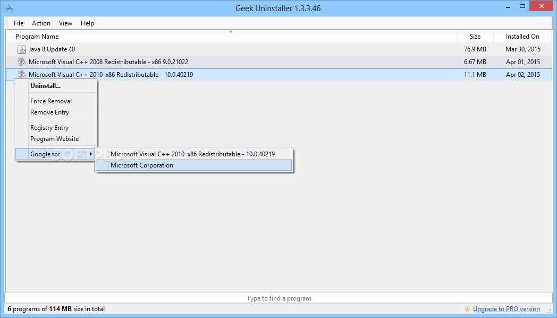Sort by Size column header

click(x=475, y=37)
